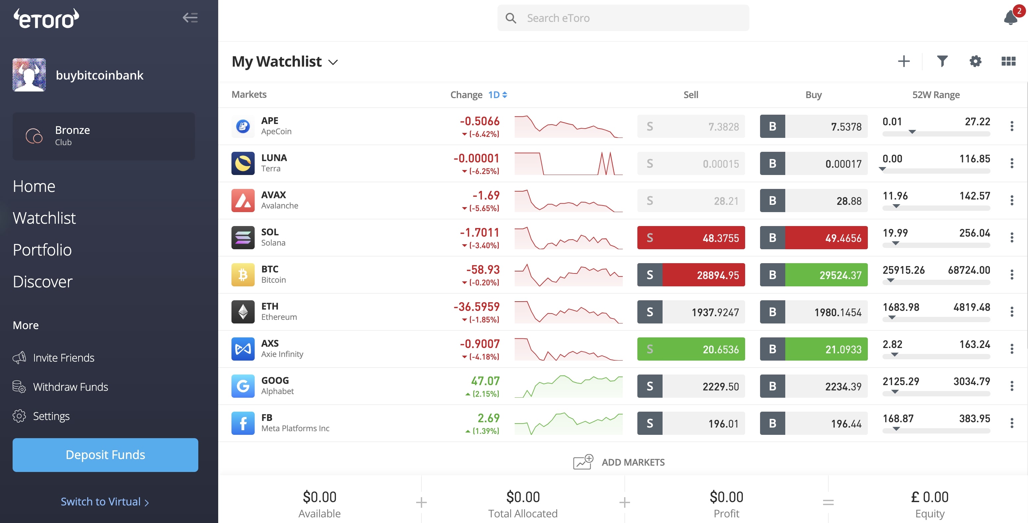1028x523 pixels.
Task: Open more options for ETH row
Action: coord(1012,312)
